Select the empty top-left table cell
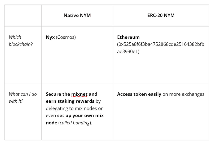The height and width of the screenshot is (144, 212). click(x=23, y=15)
